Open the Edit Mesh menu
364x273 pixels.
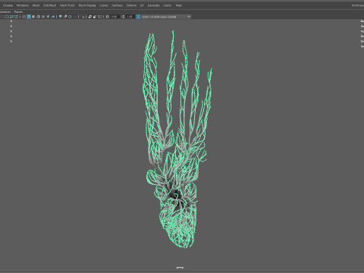point(49,5)
